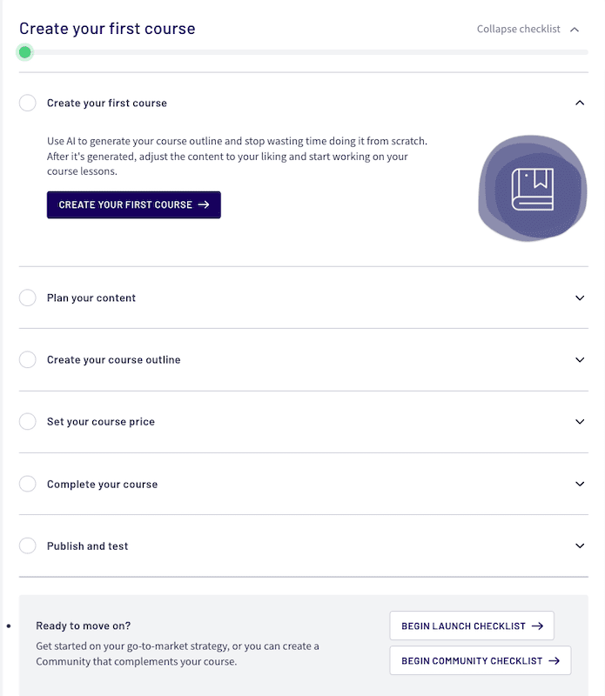
Task: Expand the Plan your content section
Action: [580, 298]
